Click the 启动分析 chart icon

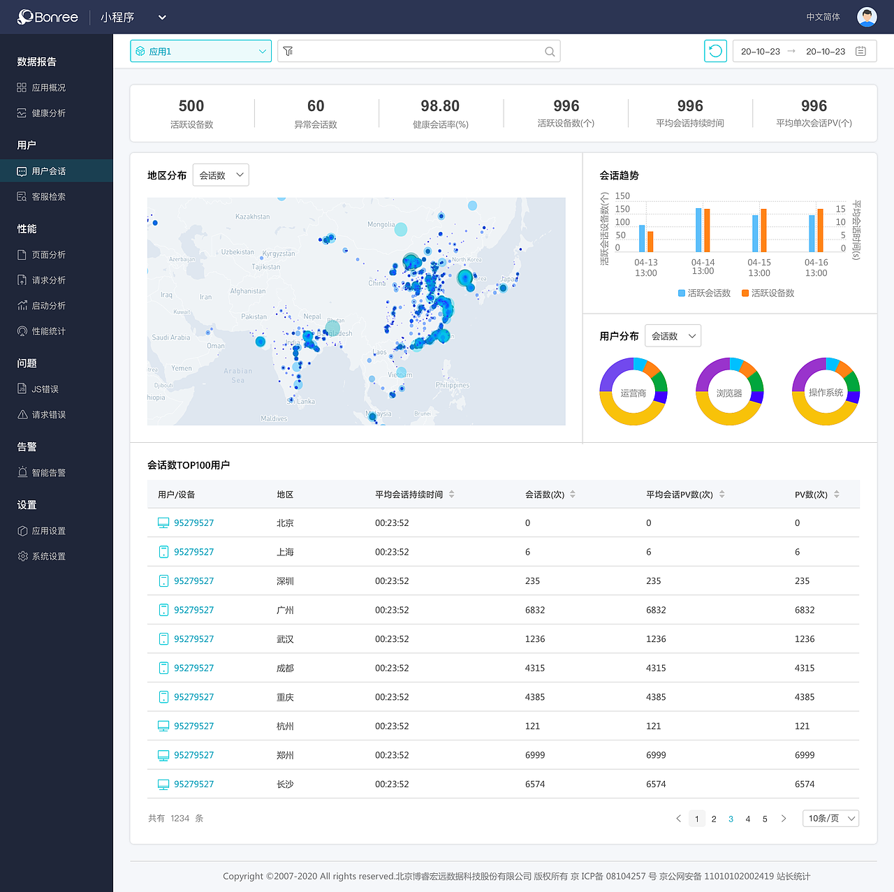click(x=22, y=305)
